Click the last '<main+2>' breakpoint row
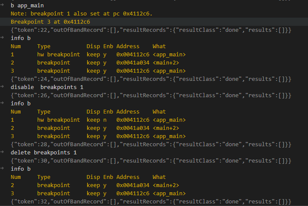 [94, 185]
